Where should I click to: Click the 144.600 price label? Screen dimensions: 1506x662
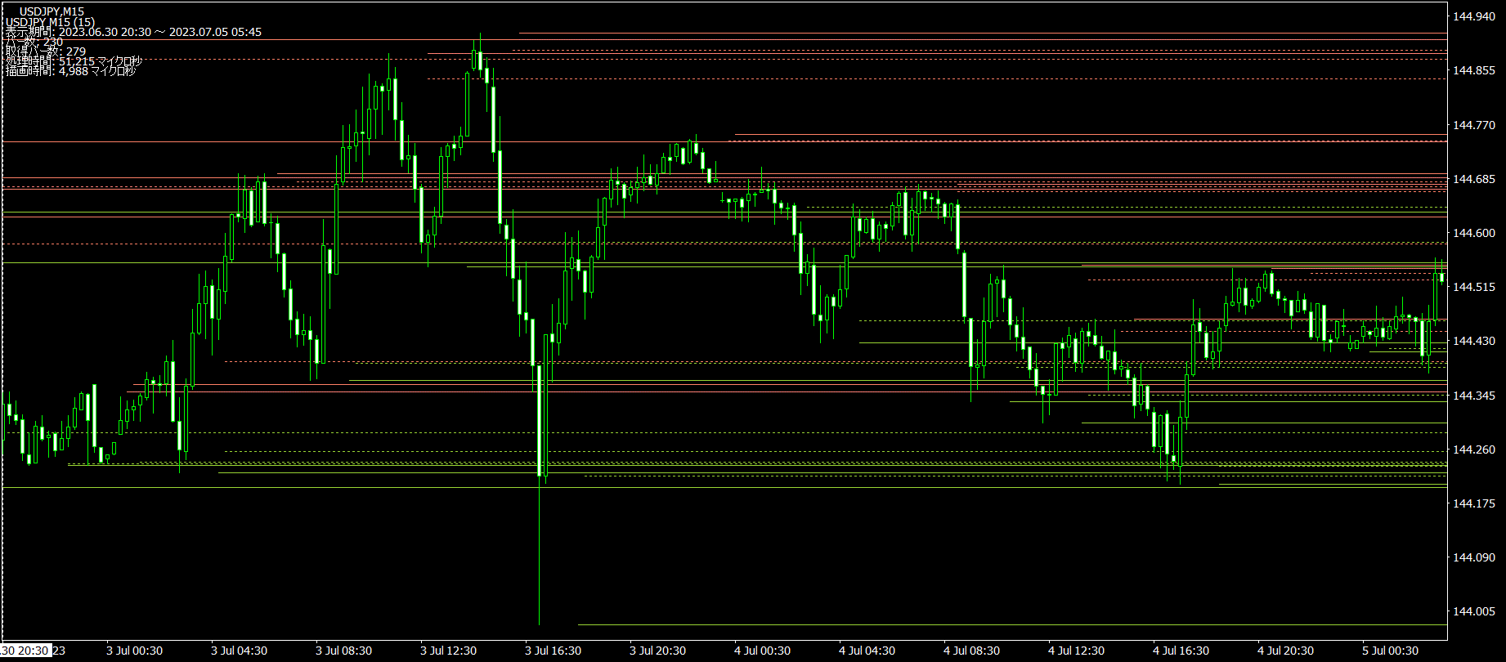pyautogui.click(x=1474, y=233)
